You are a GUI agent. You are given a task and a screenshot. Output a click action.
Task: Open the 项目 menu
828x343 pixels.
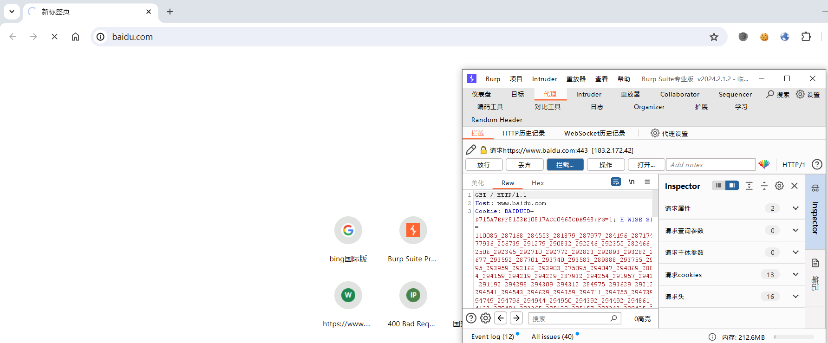[516, 79]
